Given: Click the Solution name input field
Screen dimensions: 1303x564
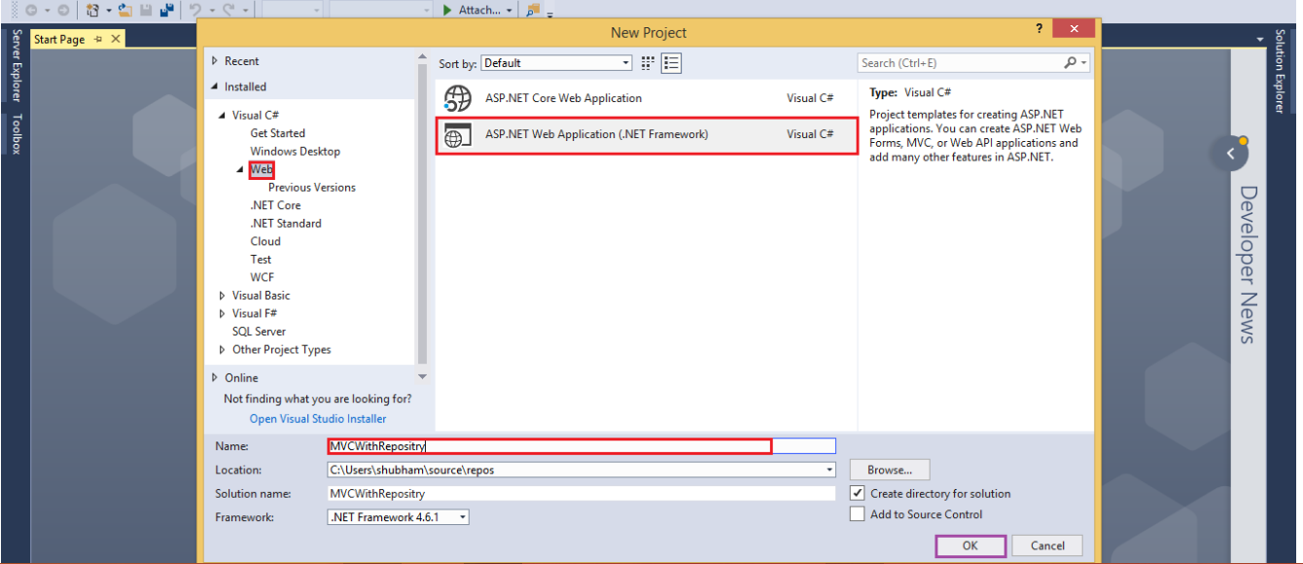Looking at the screenshot, I should [581, 493].
